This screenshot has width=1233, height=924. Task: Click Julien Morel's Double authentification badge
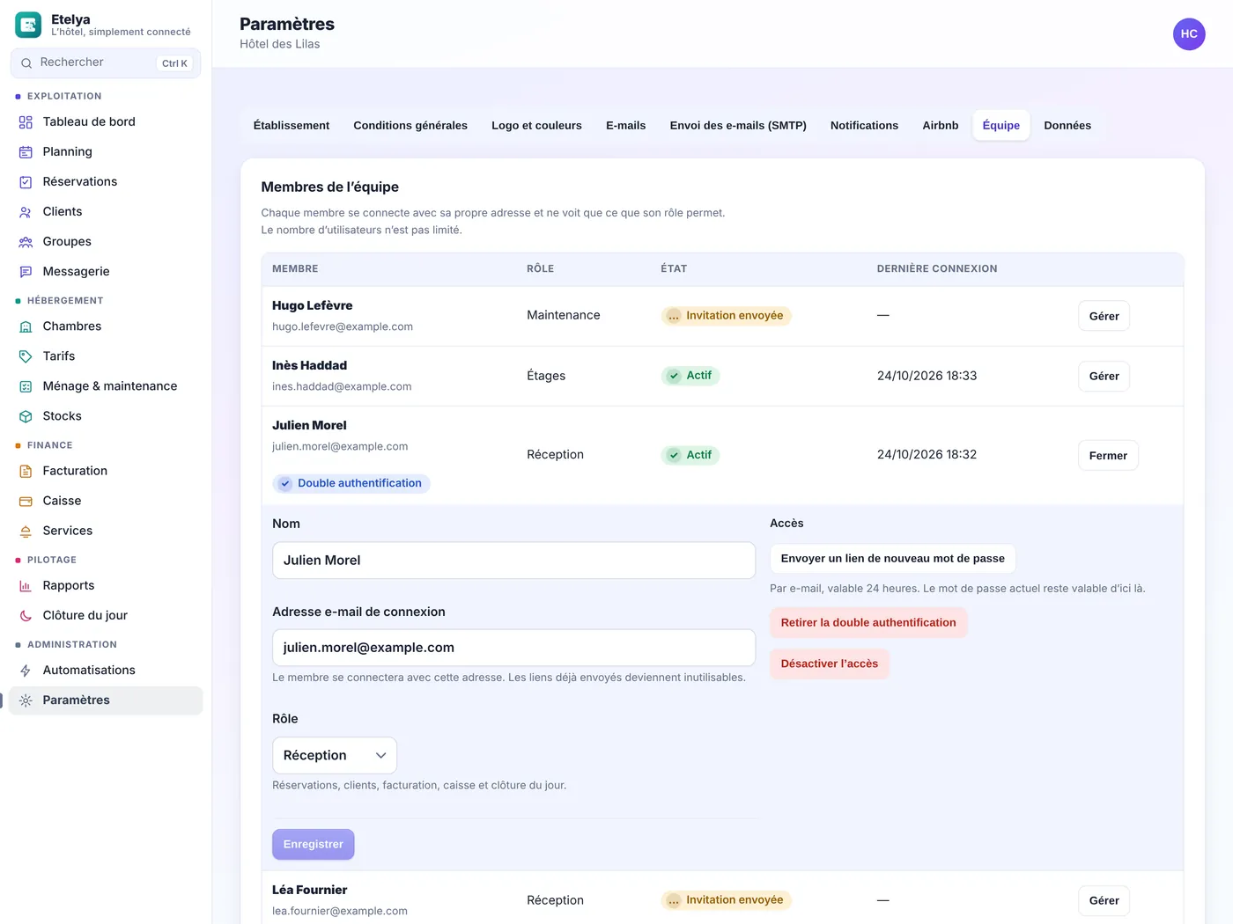(x=351, y=483)
